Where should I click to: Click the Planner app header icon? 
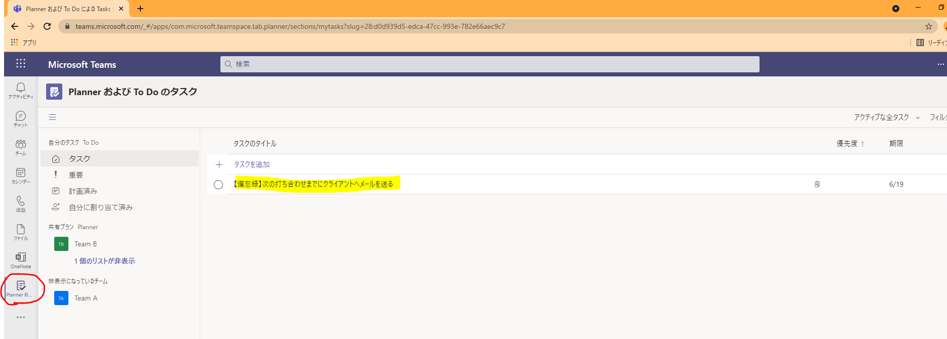tap(54, 92)
